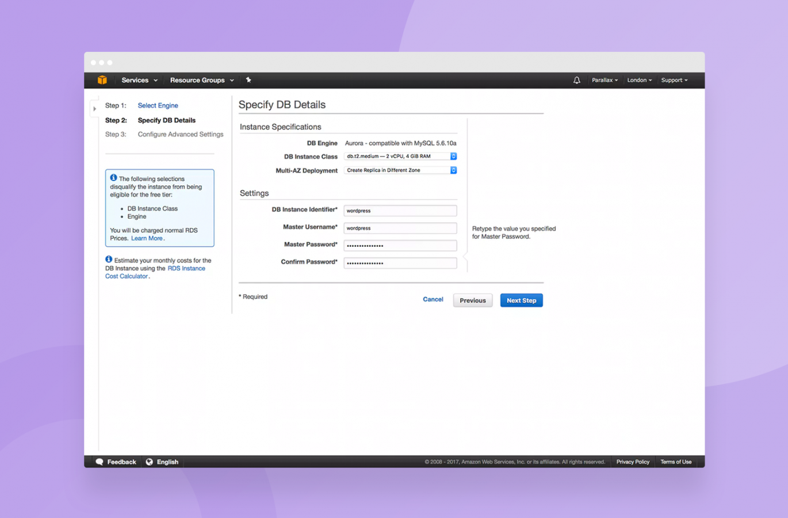Expand the left sidebar arrow
788x518 pixels.
pos(95,109)
